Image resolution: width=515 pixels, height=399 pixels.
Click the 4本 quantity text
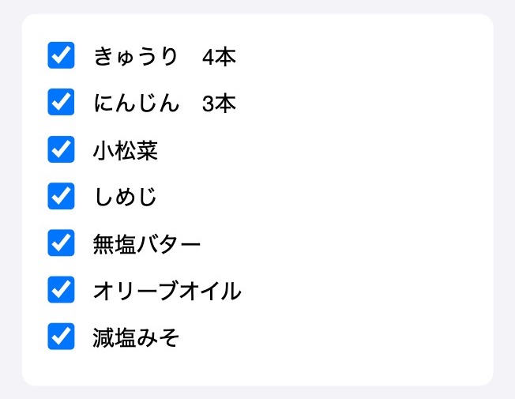(x=219, y=57)
